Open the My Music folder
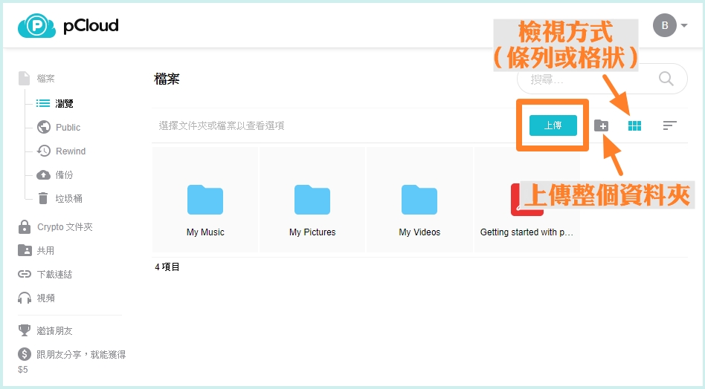Screen dimensions: 705x389 click(205, 200)
